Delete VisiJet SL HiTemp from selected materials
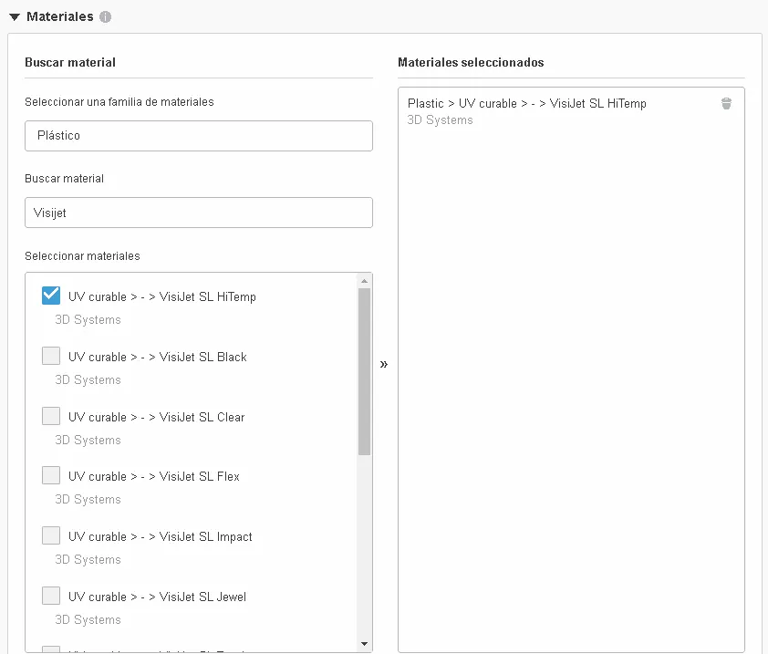This screenshot has height=654, width=768. (x=726, y=104)
